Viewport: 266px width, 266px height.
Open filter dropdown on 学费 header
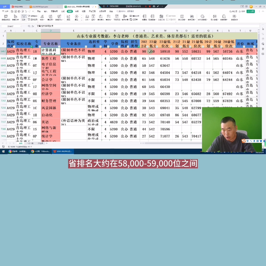[119, 47]
